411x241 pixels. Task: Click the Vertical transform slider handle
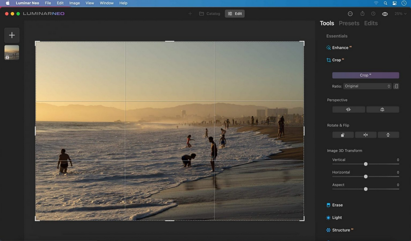(366, 164)
